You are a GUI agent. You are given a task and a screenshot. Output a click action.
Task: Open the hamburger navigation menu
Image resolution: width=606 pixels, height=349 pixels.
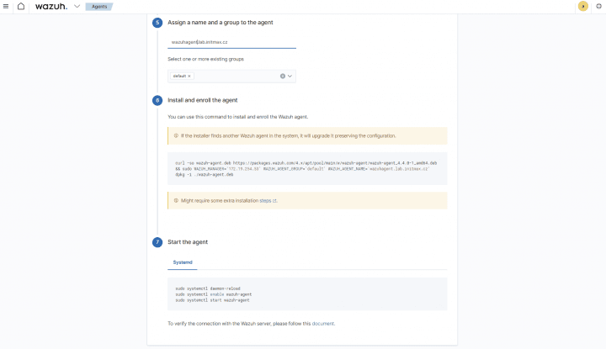pyautogui.click(x=7, y=6)
